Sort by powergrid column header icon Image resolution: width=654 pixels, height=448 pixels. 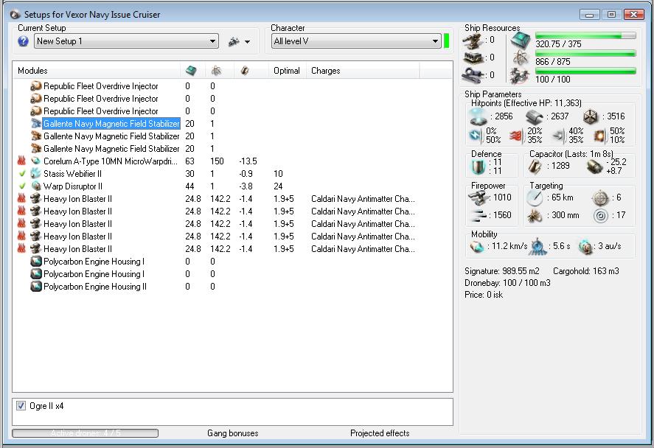tap(216, 71)
